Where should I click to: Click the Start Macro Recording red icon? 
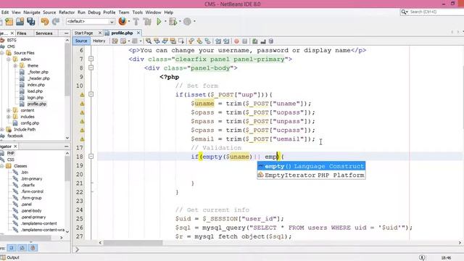coord(236,41)
